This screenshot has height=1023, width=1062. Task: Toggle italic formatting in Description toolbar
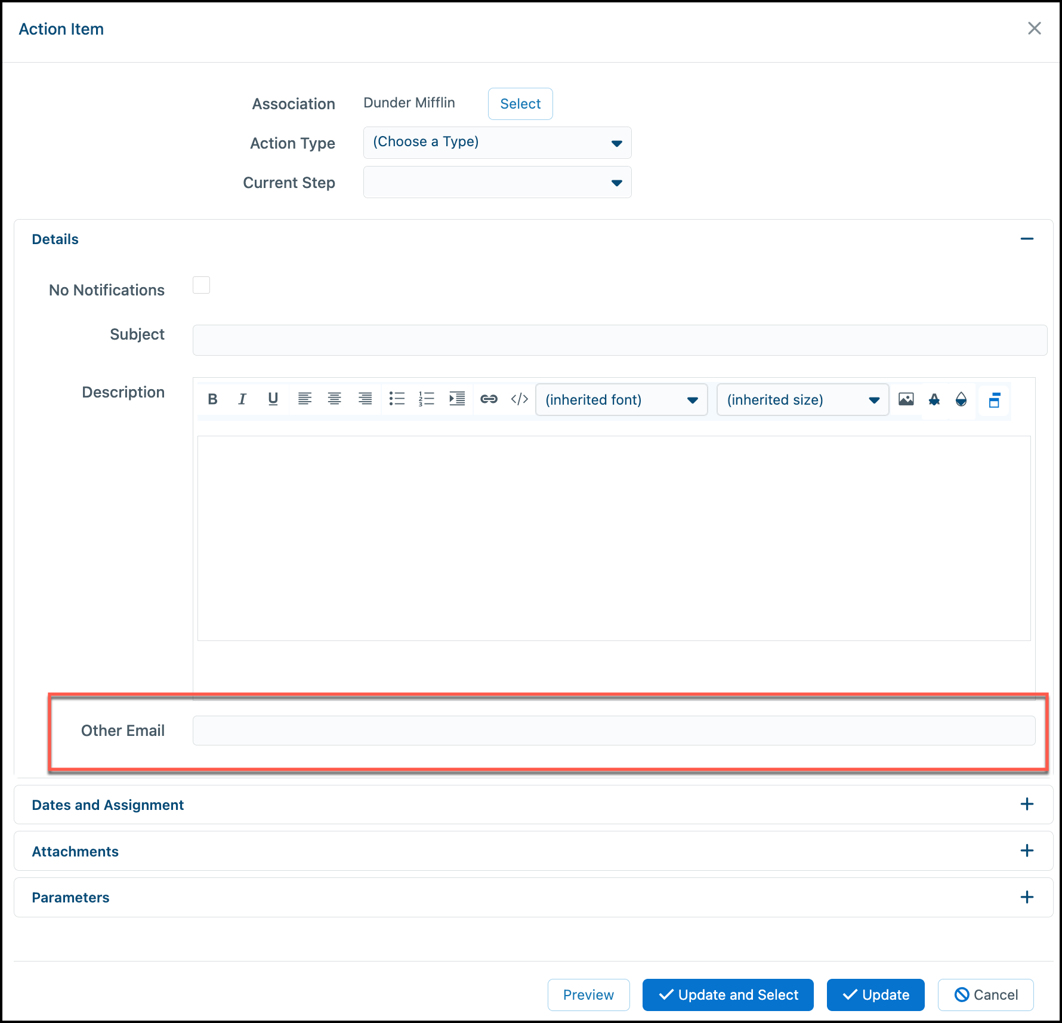(242, 399)
